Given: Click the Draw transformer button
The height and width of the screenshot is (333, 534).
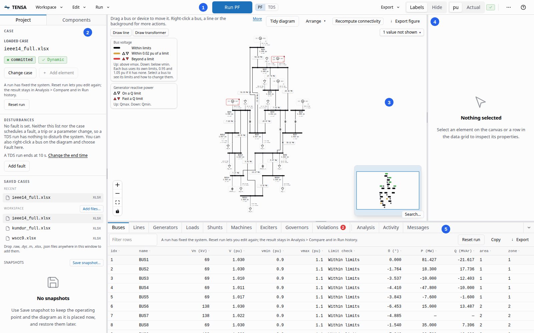Looking at the screenshot, I should coord(151,33).
